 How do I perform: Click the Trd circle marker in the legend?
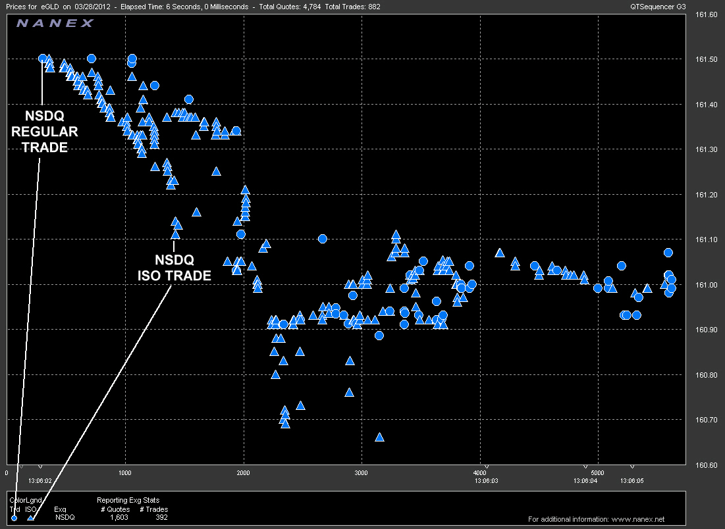14,518
